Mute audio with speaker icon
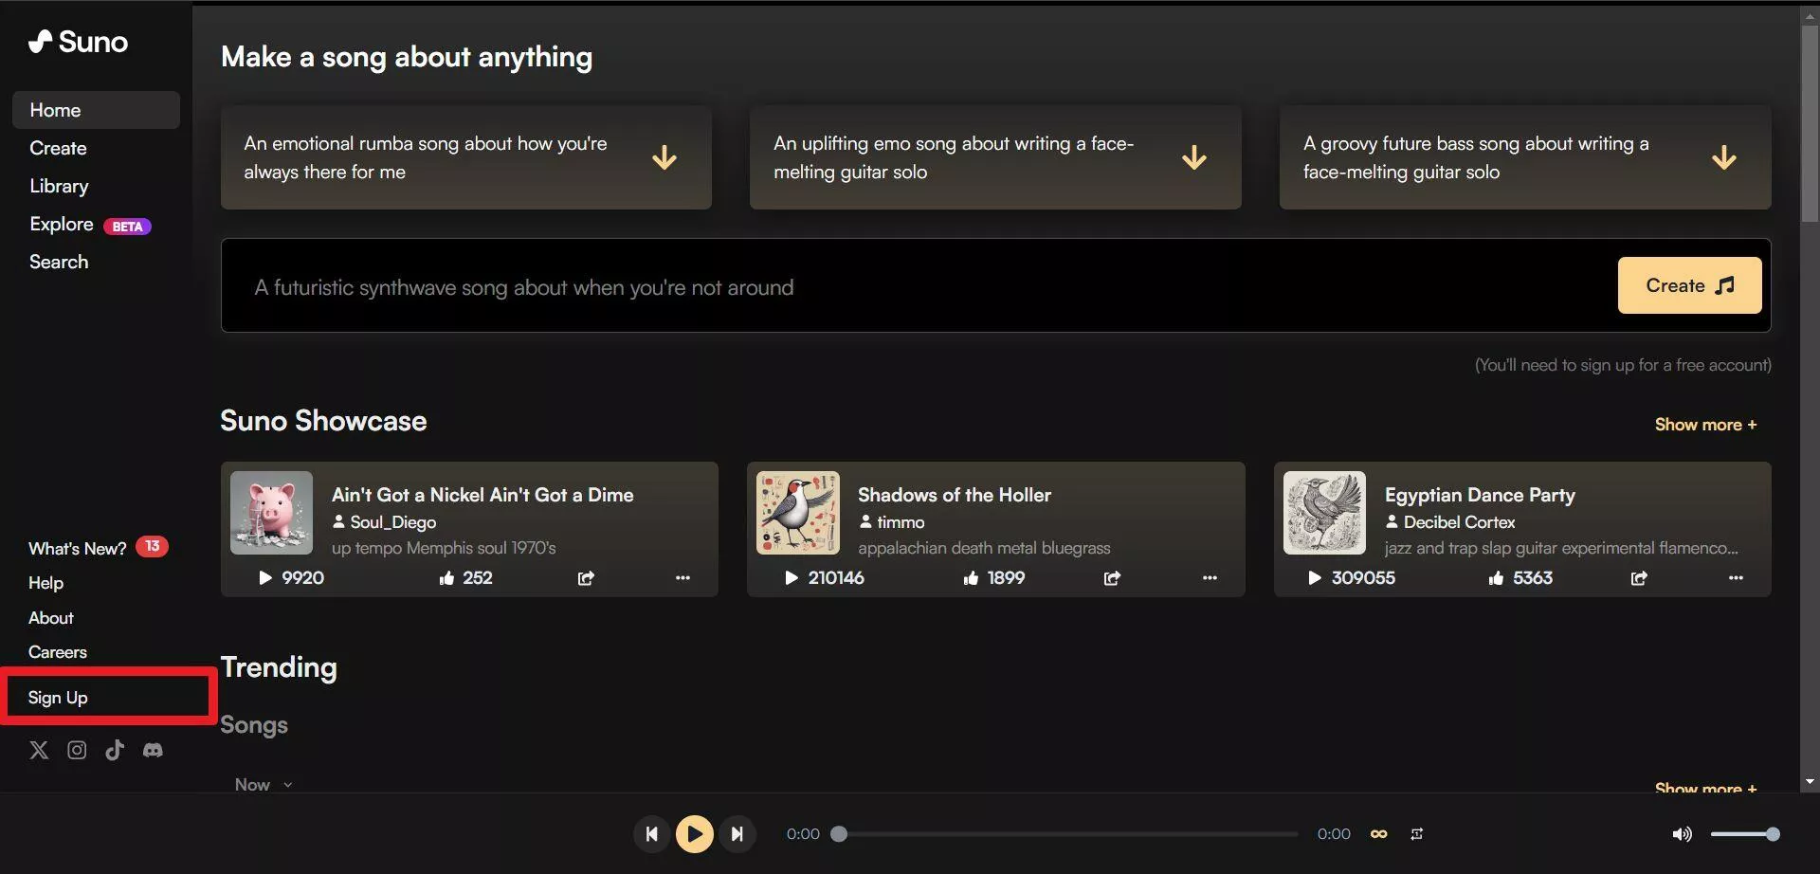1820x874 pixels. (x=1682, y=834)
